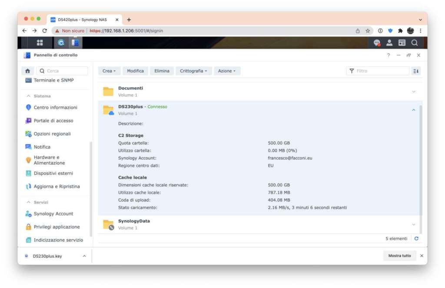Collapse the DS230plus details section
The image size is (445, 288).
tap(412, 109)
